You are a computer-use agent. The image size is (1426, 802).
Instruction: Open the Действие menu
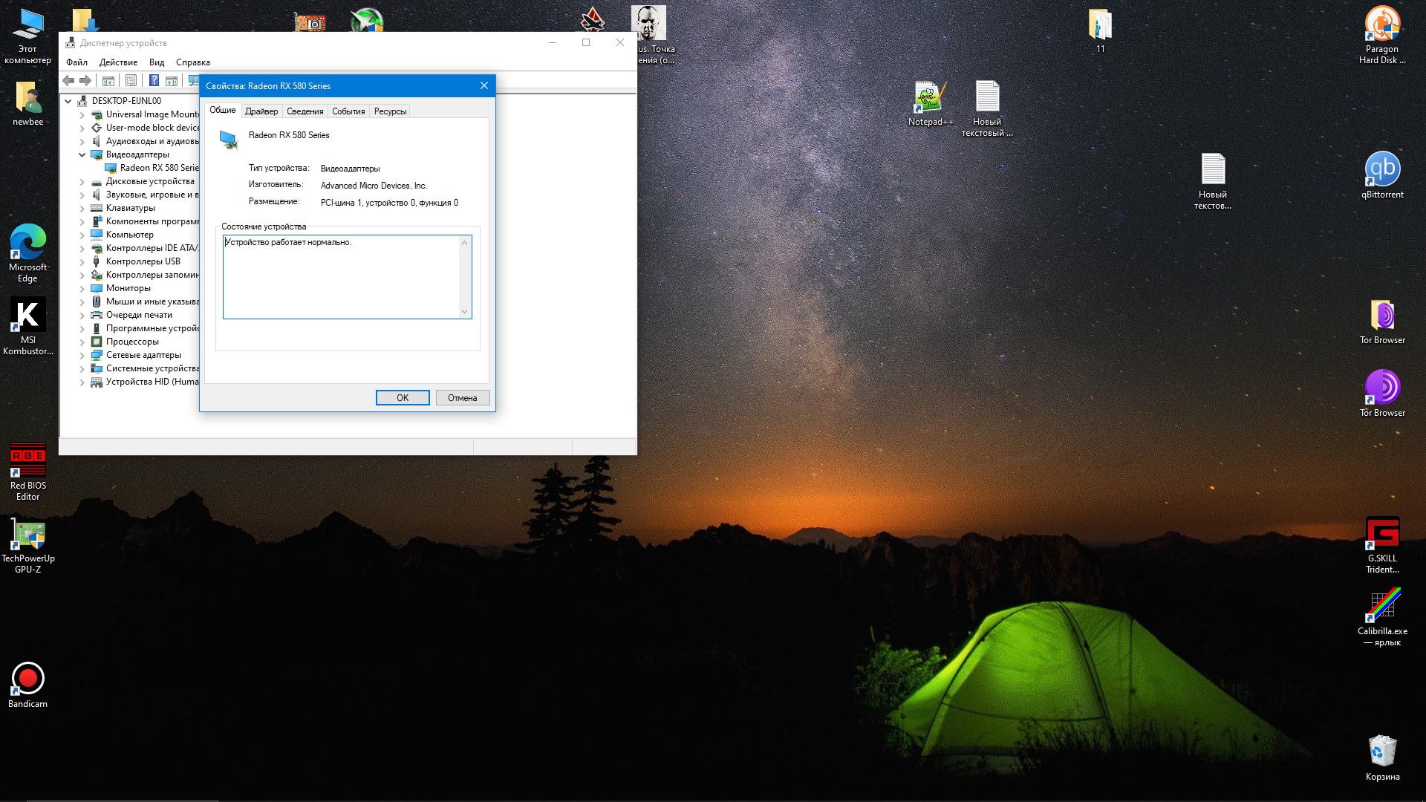coord(118,62)
